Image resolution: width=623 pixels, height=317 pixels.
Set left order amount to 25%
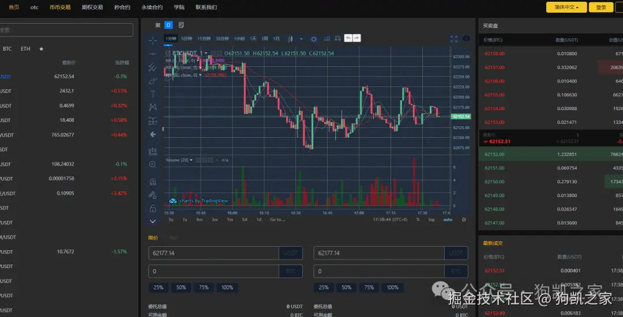pyautogui.click(x=158, y=287)
